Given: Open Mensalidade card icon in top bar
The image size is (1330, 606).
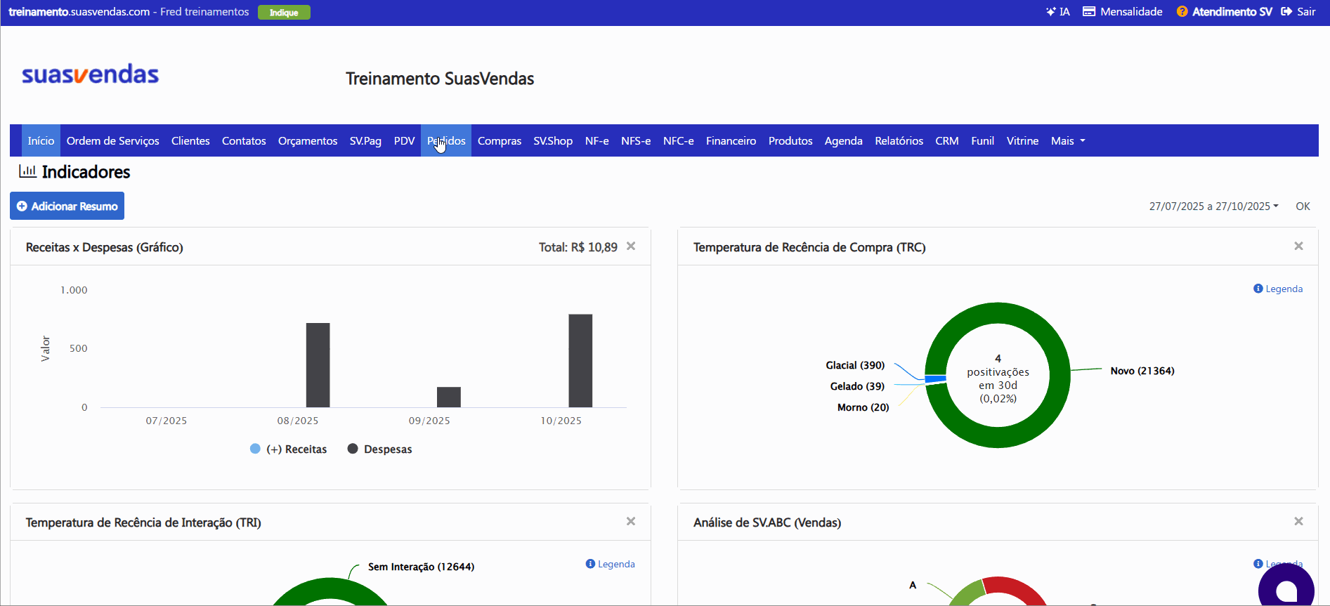Looking at the screenshot, I should [1089, 11].
